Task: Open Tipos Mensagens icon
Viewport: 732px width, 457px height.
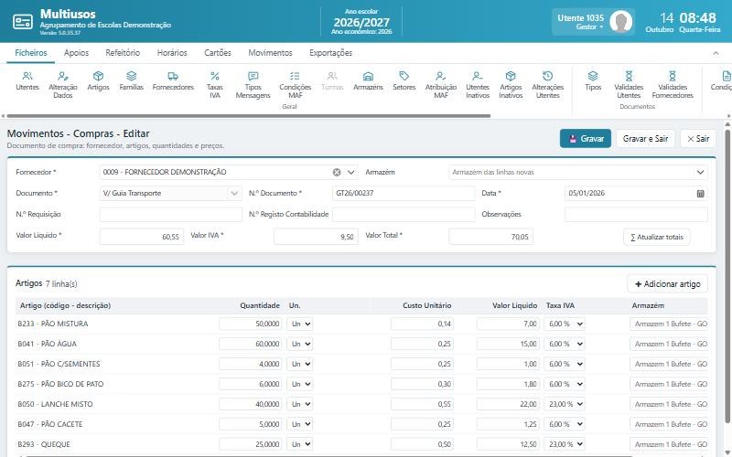Action: point(253,85)
